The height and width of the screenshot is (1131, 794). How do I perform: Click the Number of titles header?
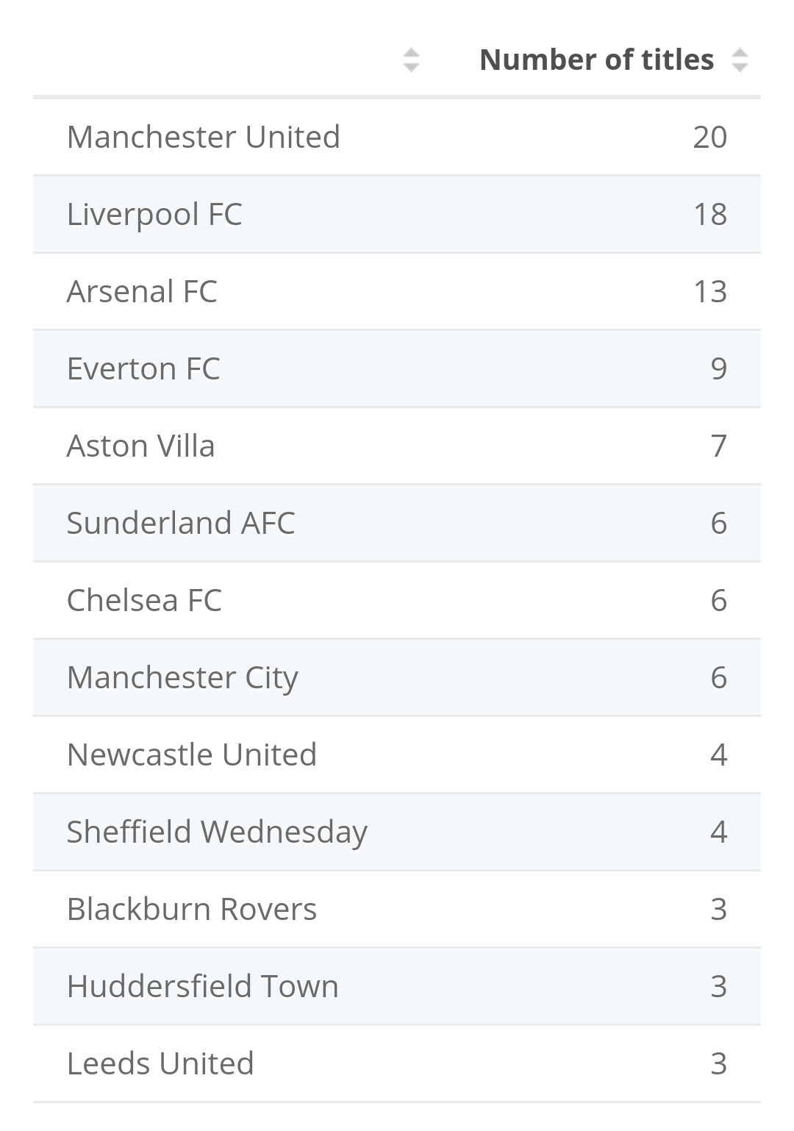coord(596,60)
